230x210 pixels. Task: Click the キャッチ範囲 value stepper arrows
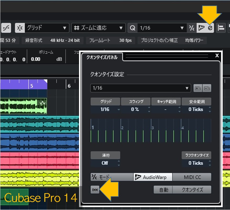pyautogui.click(x=179, y=109)
